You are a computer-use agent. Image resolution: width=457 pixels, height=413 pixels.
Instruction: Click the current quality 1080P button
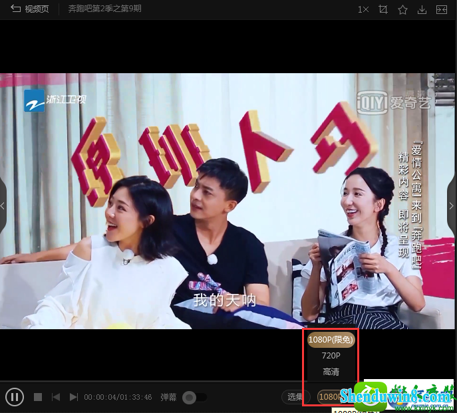[x=330, y=396]
